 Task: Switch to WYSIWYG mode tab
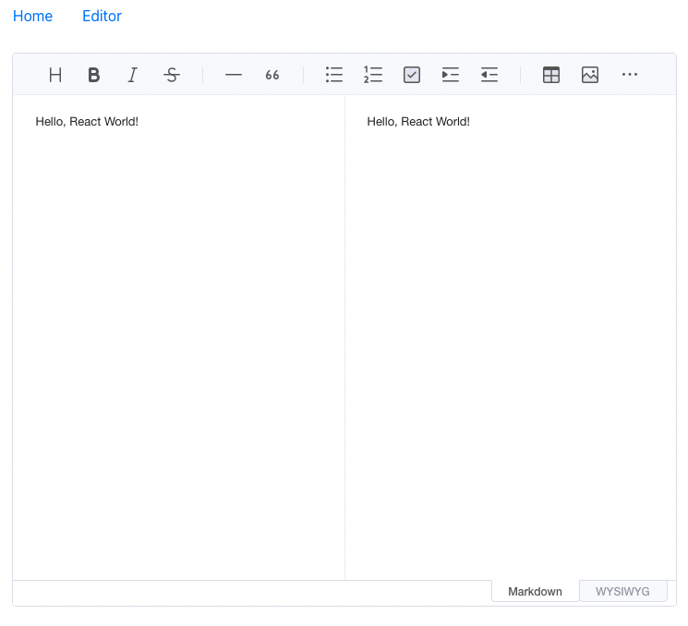coord(622,591)
